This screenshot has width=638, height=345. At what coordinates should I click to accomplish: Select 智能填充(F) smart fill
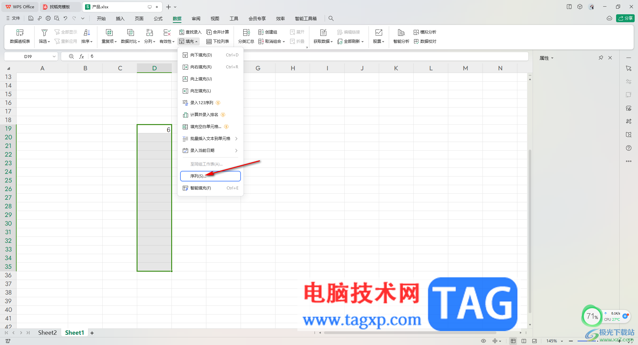tap(210, 188)
